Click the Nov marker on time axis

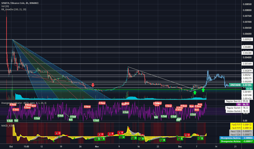point(97,147)
